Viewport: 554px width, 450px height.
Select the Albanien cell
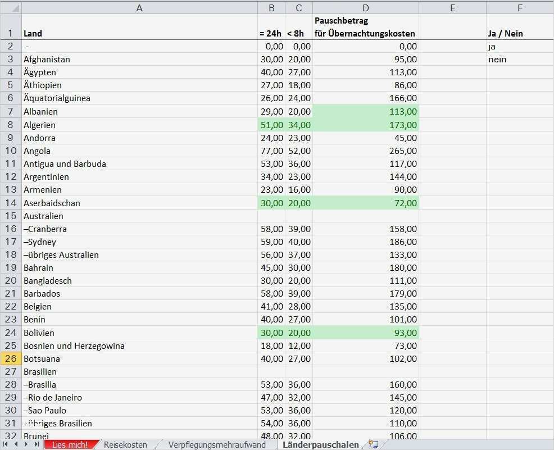tap(139, 111)
